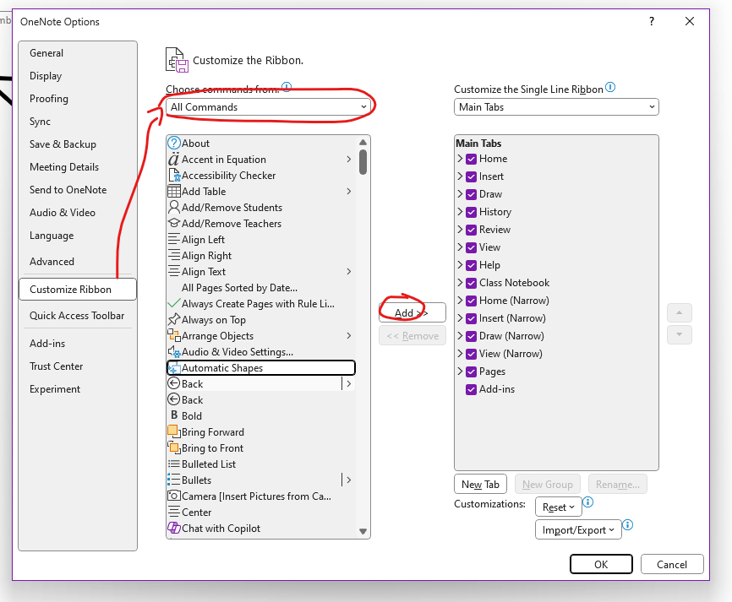Click the Bullets list icon
732x602 pixels.
click(x=173, y=480)
